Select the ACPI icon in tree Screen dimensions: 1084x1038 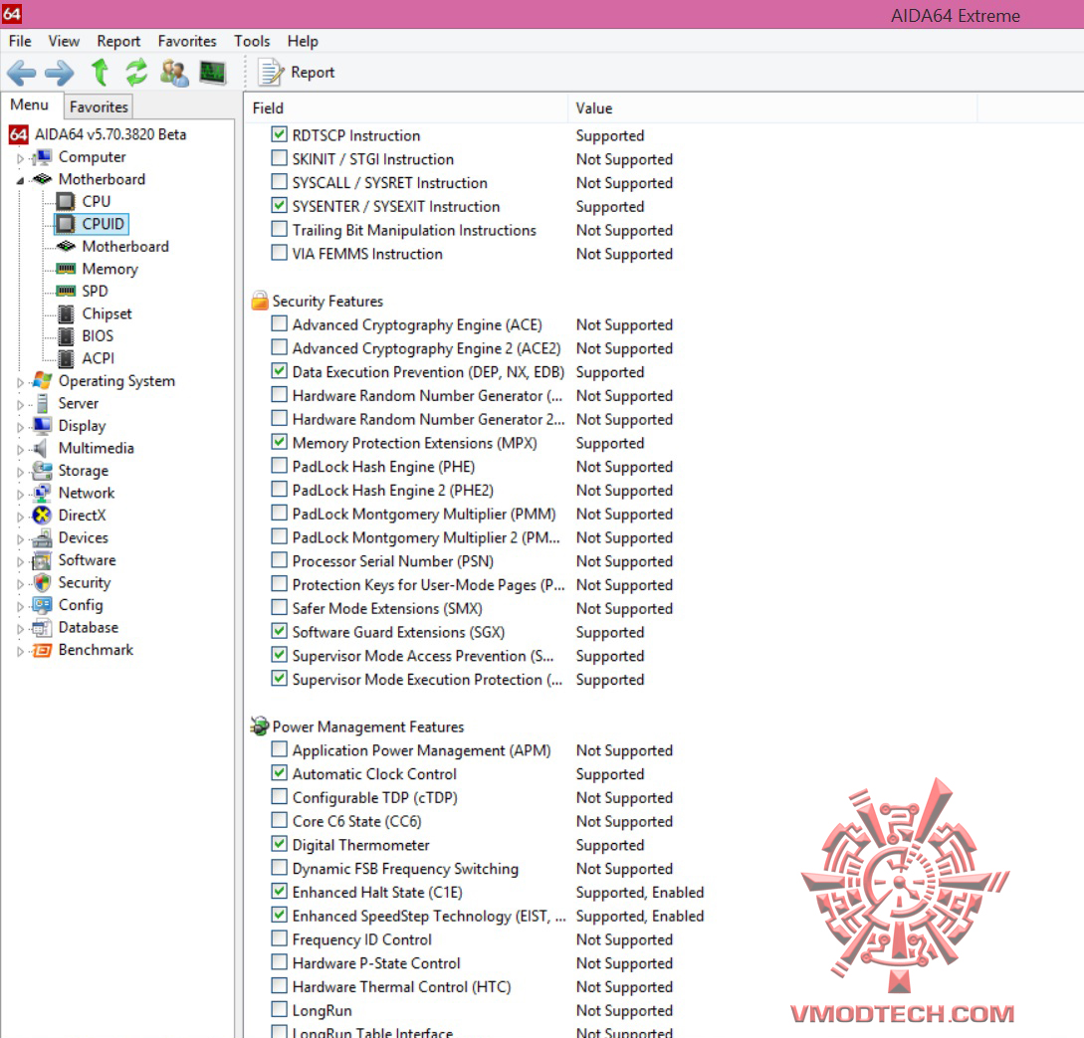(66, 358)
